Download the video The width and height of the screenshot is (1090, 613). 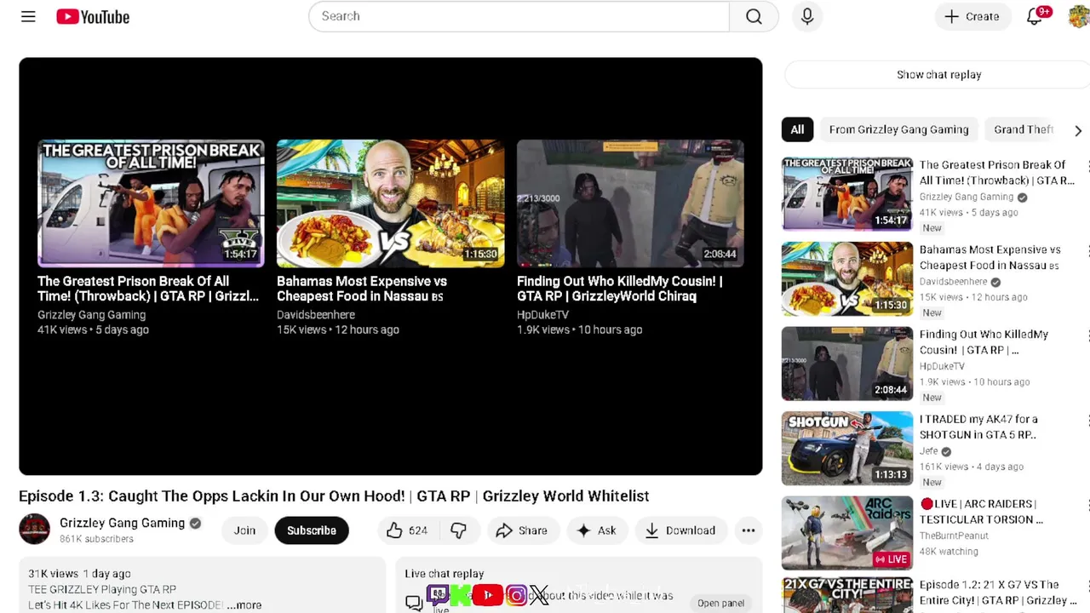point(680,530)
